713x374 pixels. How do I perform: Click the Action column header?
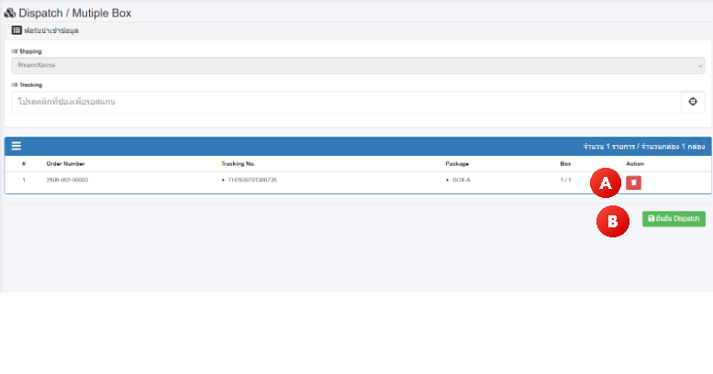pyautogui.click(x=635, y=163)
